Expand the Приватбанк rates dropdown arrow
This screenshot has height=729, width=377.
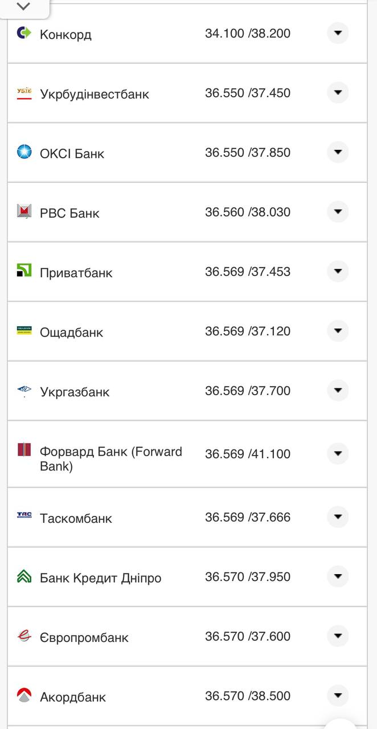coord(338,271)
